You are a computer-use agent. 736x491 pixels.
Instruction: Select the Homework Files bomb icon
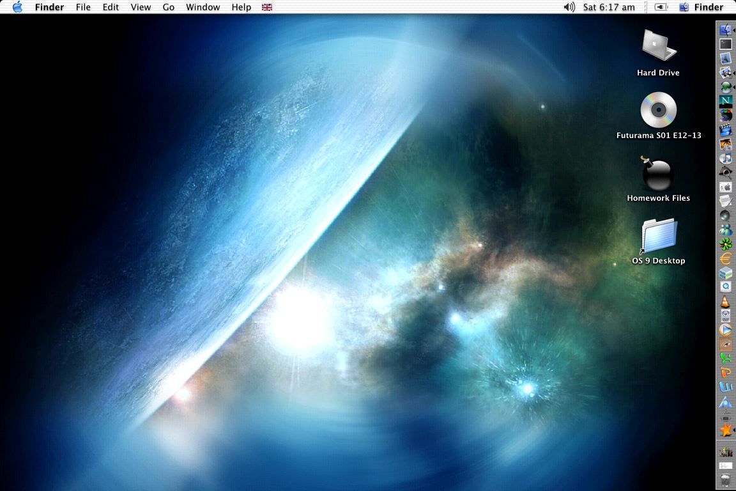pyautogui.click(x=657, y=173)
